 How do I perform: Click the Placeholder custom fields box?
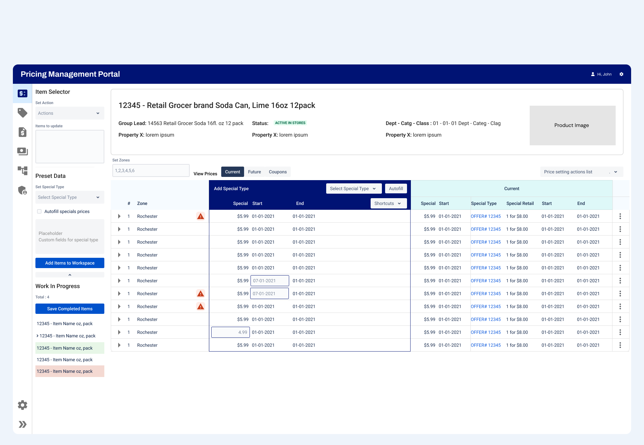tap(70, 237)
